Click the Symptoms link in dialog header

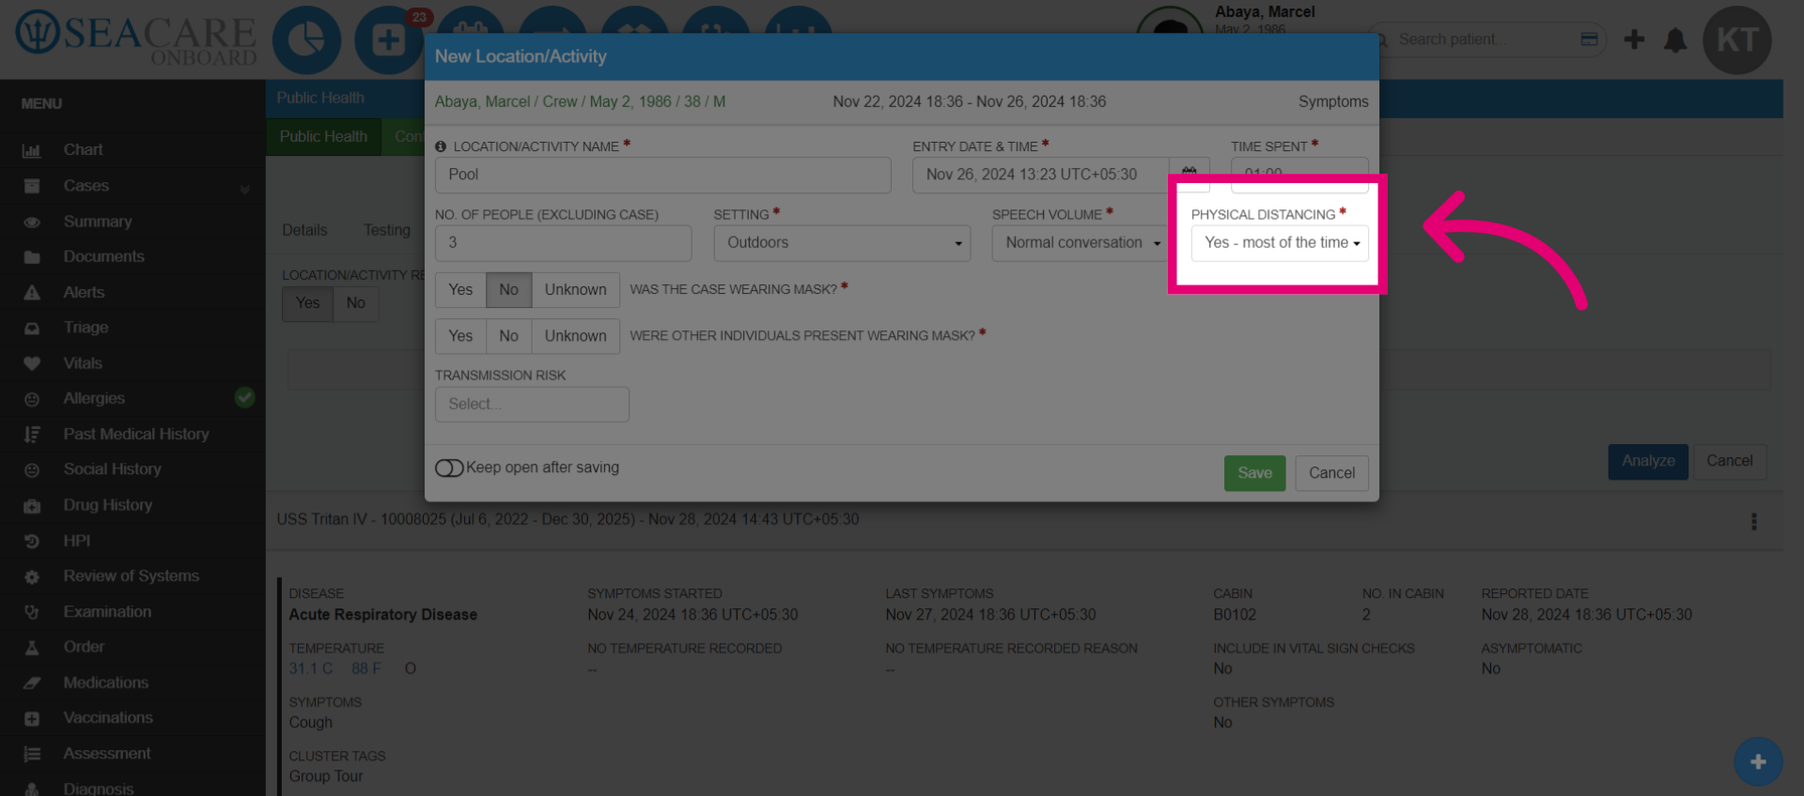coord(1333,101)
